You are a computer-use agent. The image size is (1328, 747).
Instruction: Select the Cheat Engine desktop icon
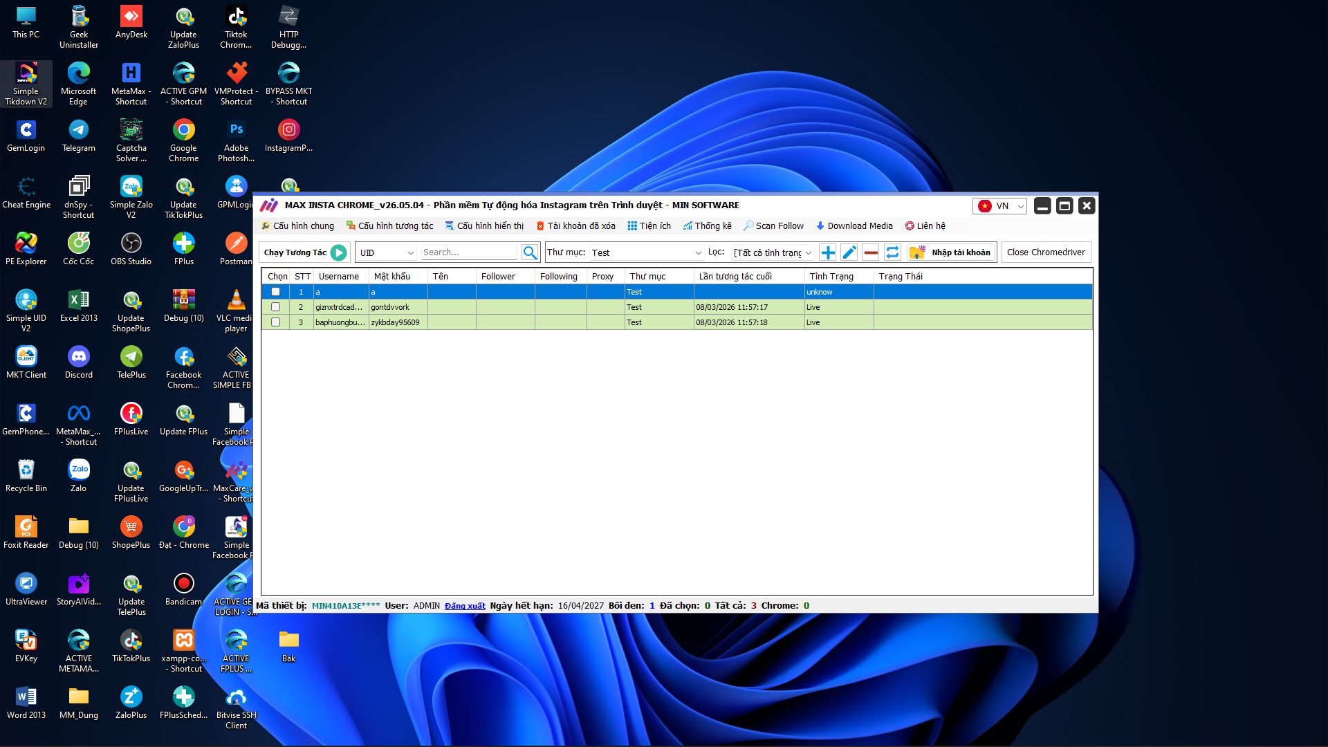26,192
